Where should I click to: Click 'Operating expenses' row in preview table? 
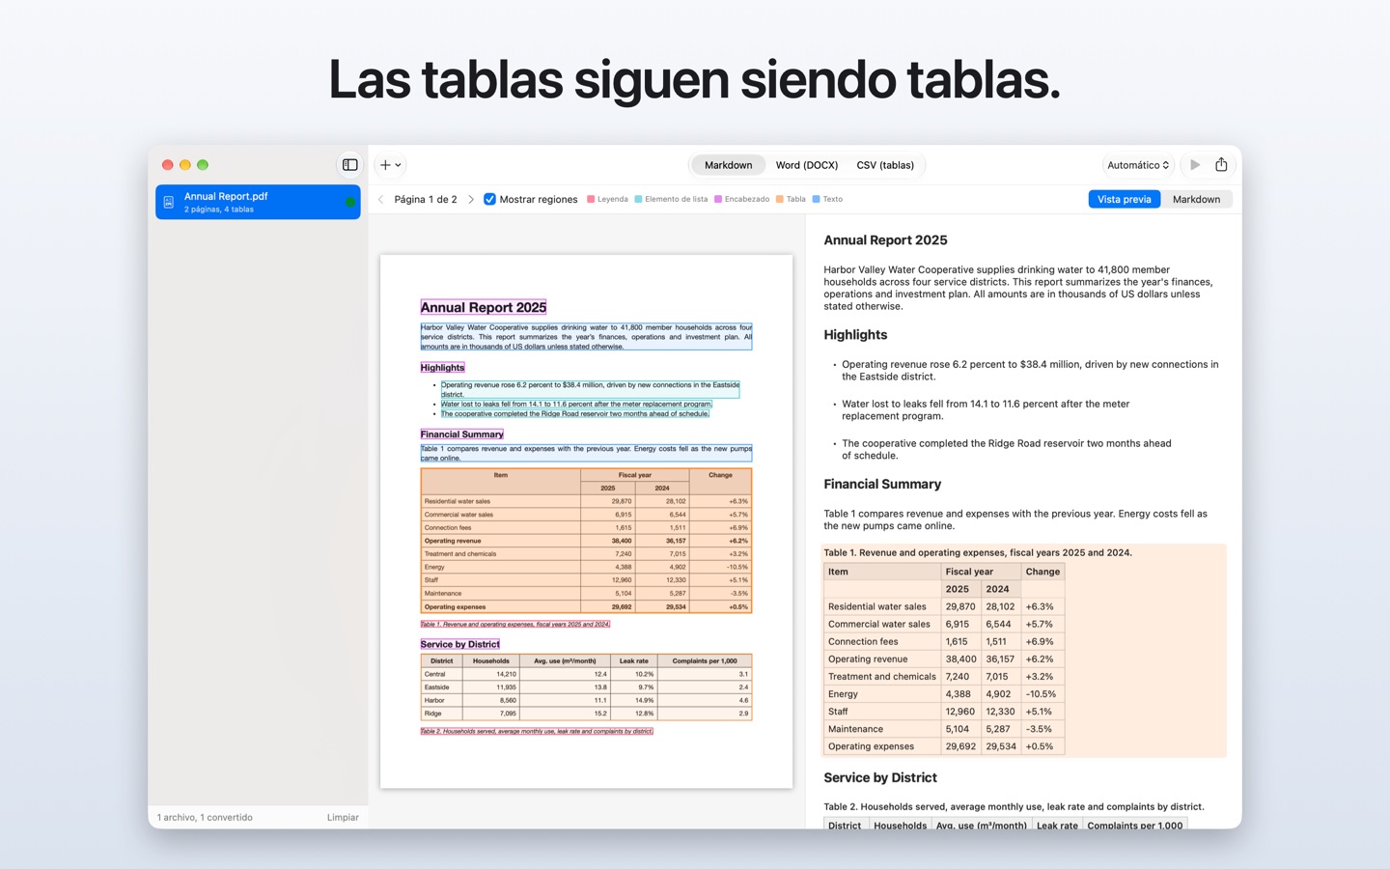[x=944, y=746]
